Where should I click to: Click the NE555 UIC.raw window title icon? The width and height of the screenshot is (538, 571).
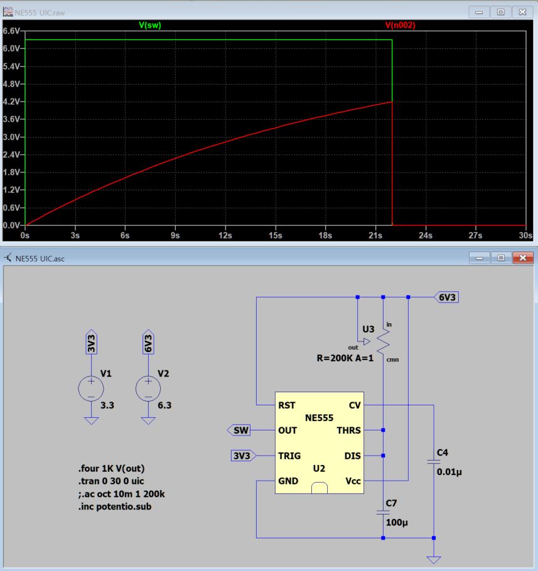(8, 11)
